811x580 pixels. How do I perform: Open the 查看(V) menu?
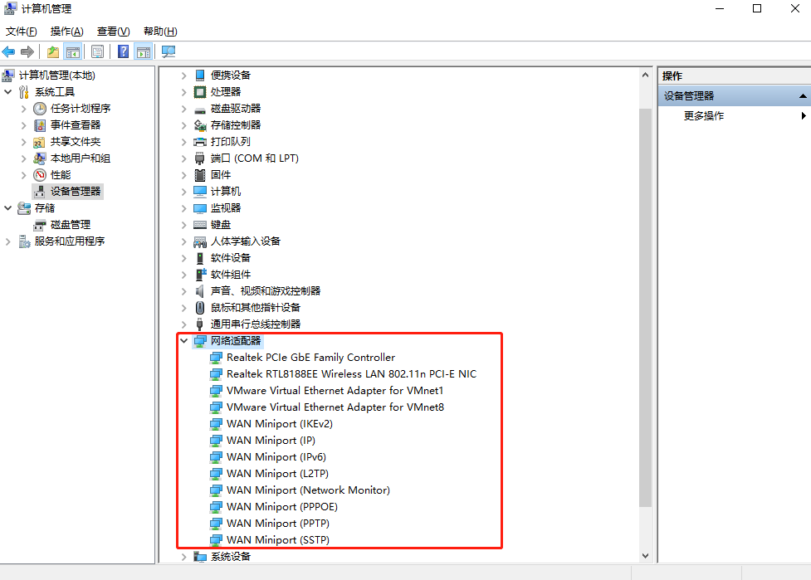pos(113,32)
